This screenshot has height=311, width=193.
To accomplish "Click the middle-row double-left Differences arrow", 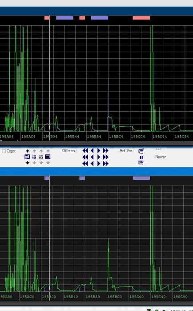I will click(x=85, y=157).
